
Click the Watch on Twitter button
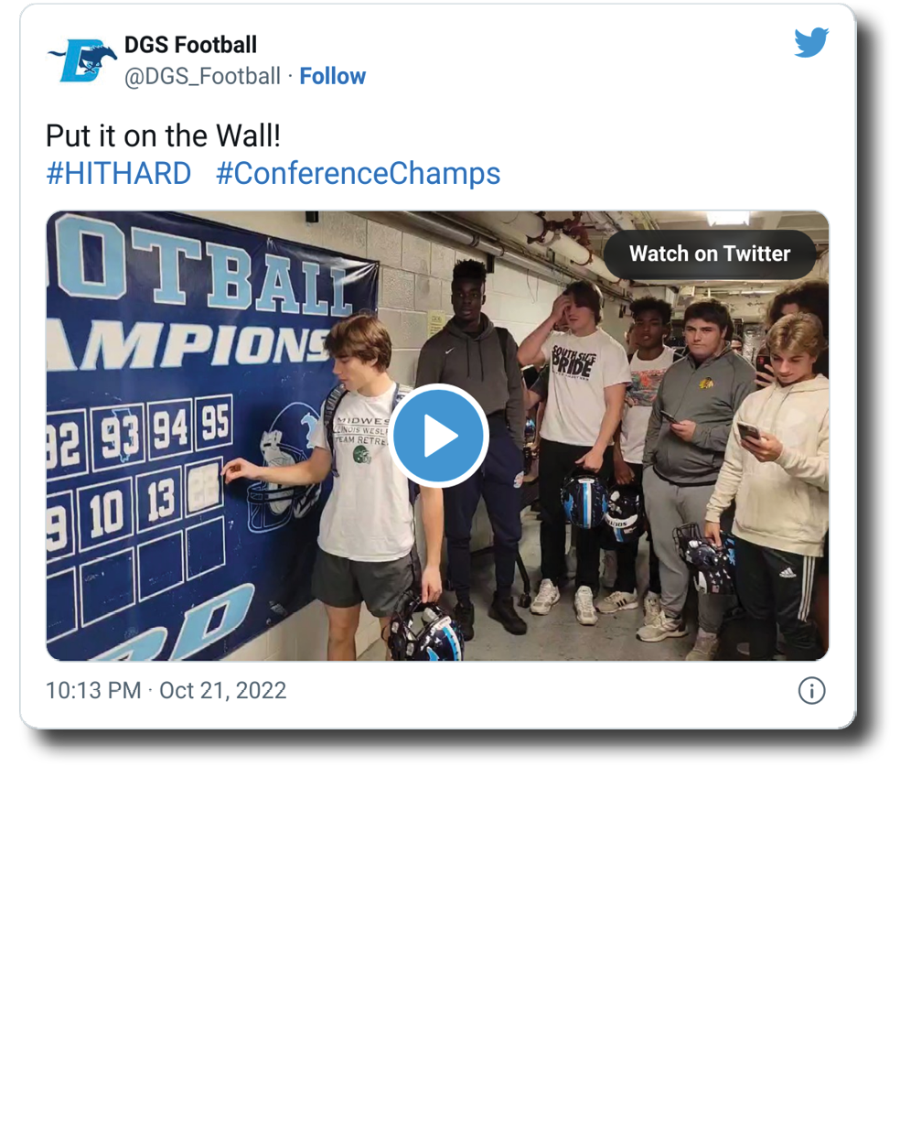pyautogui.click(x=710, y=254)
